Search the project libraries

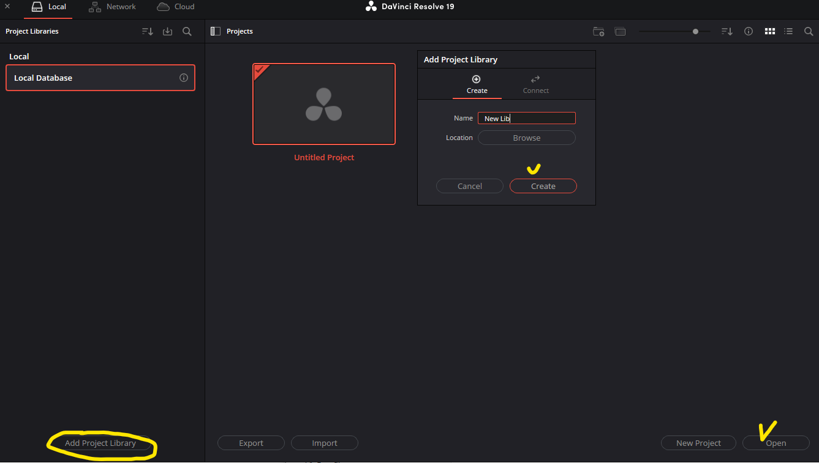pyautogui.click(x=187, y=31)
